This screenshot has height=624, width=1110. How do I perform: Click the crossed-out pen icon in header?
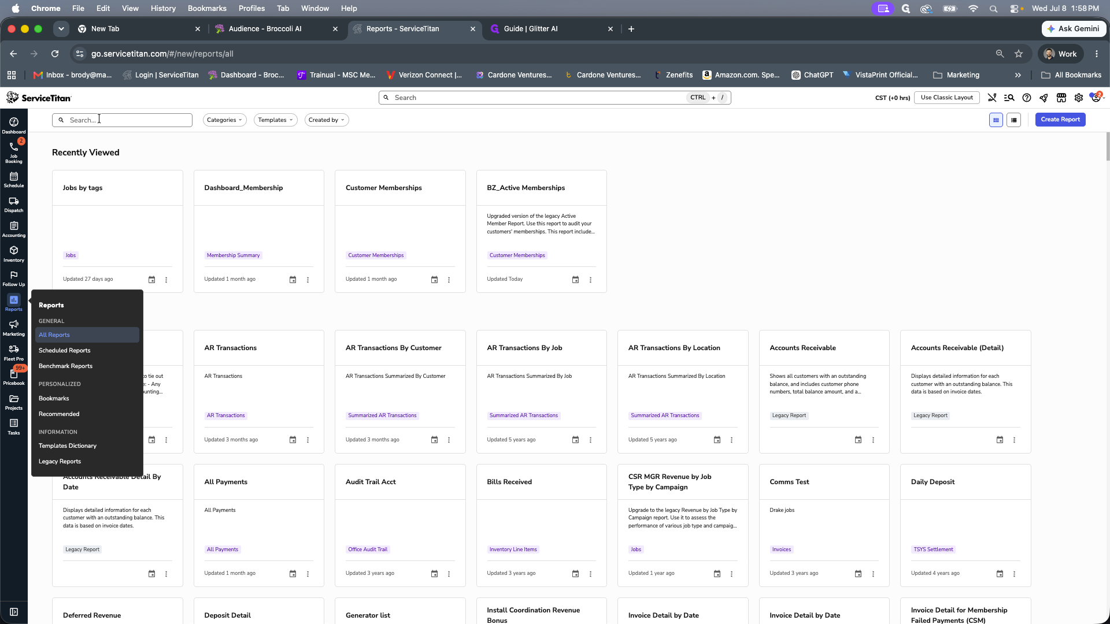click(x=992, y=98)
